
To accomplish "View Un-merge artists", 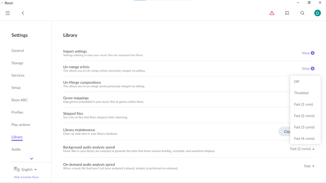I will click(x=308, y=69).
